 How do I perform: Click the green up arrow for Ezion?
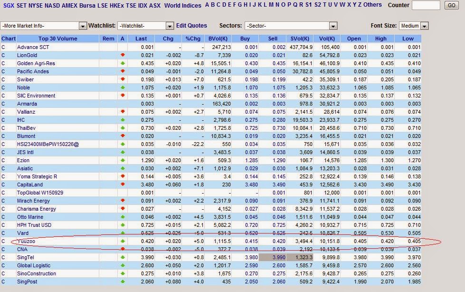(123, 160)
